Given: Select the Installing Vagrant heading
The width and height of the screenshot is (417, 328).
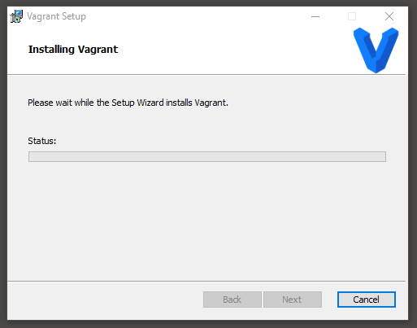Looking at the screenshot, I should tap(73, 50).
